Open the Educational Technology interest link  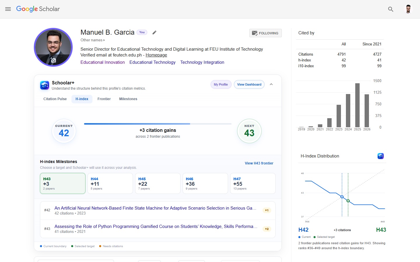point(153,62)
